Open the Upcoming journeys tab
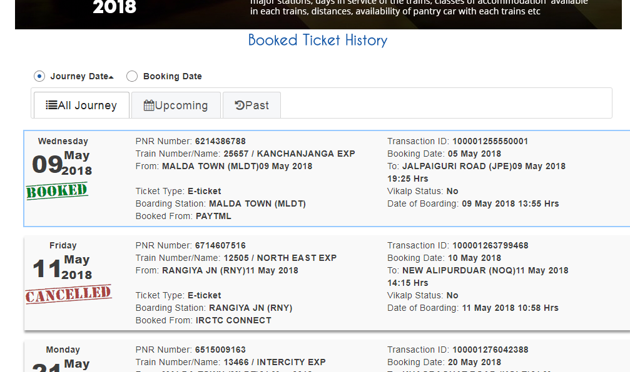Viewport: 630px width, 372px height. 176,105
